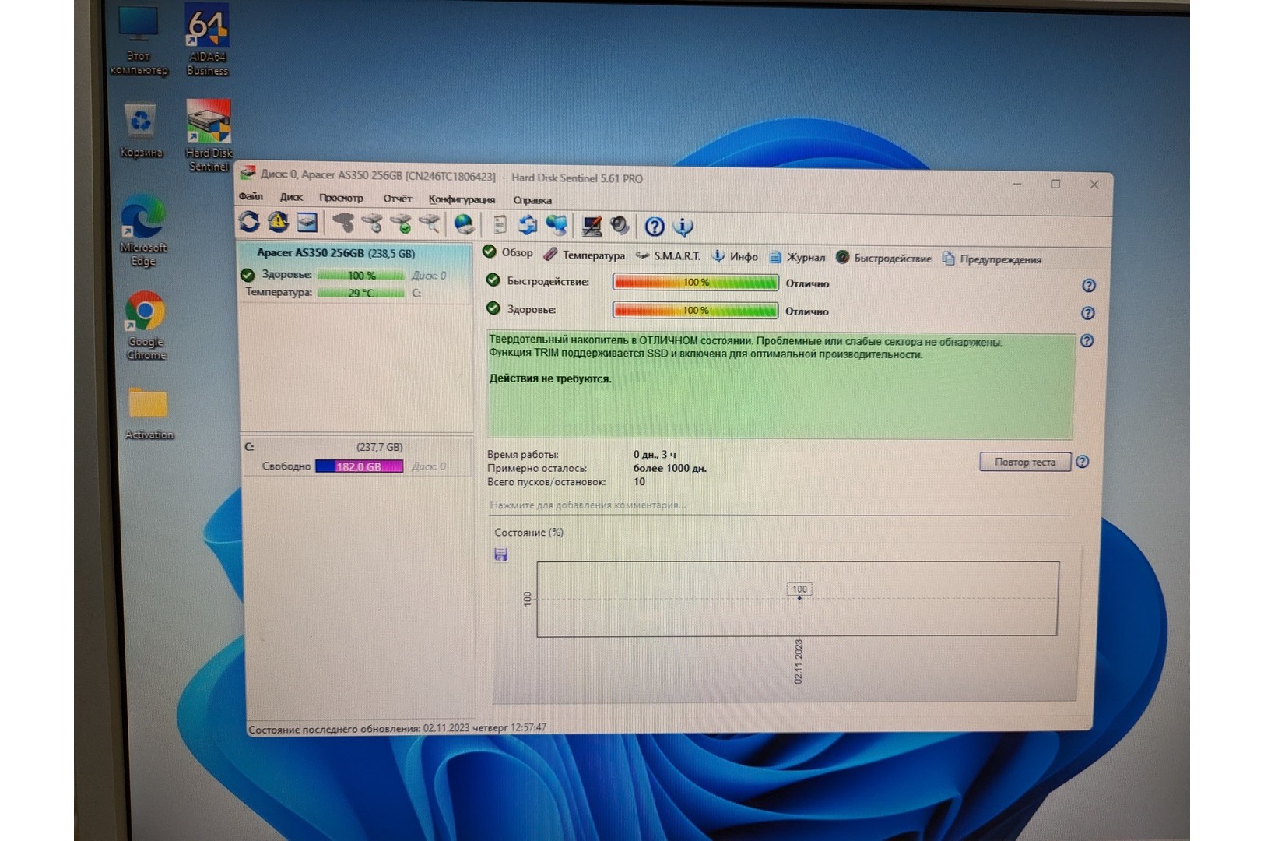Click the free space 182,0 GB bar

click(359, 466)
